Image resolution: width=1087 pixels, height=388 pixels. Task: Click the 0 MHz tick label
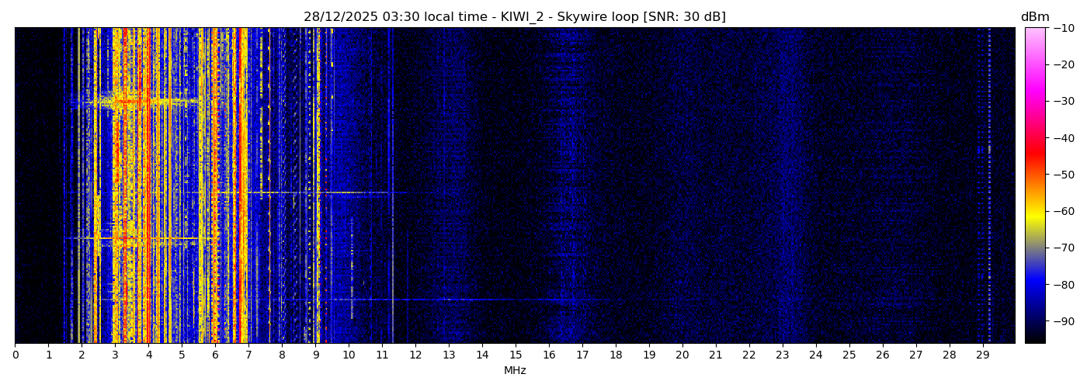[x=15, y=355]
